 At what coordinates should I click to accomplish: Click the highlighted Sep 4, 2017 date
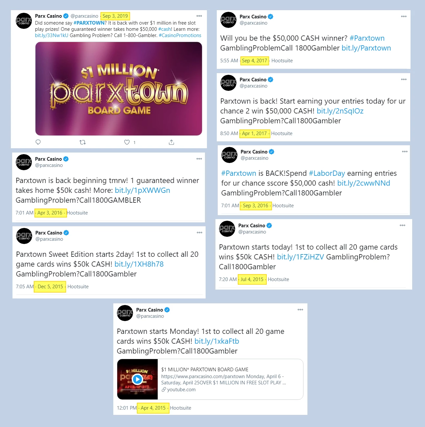tap(255, 61)
